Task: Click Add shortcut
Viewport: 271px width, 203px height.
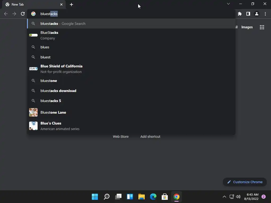Action: 150,137
